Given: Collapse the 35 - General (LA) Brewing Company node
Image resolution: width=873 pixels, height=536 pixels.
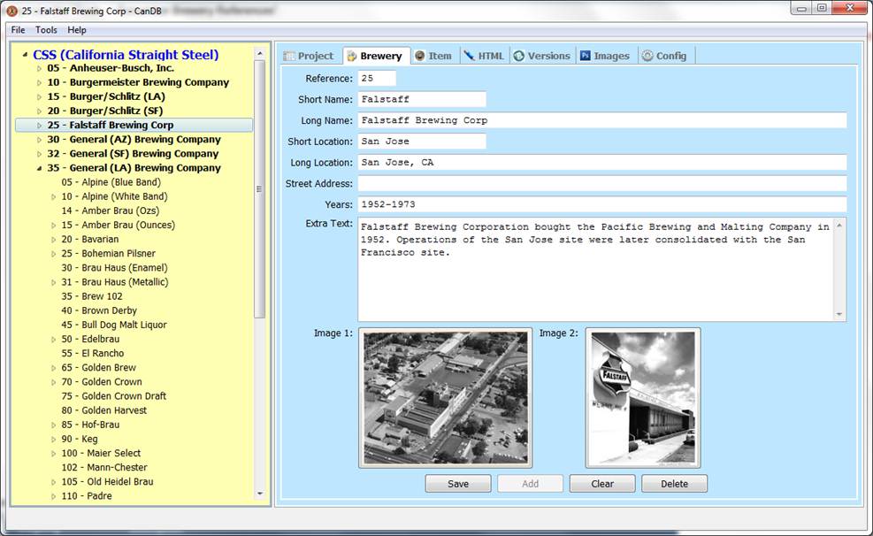Looking at the screenshot, I should [39, 168].
